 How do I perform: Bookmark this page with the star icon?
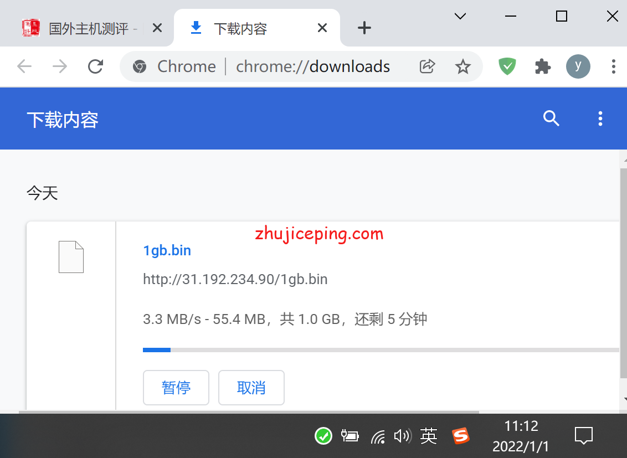(462, 66)
